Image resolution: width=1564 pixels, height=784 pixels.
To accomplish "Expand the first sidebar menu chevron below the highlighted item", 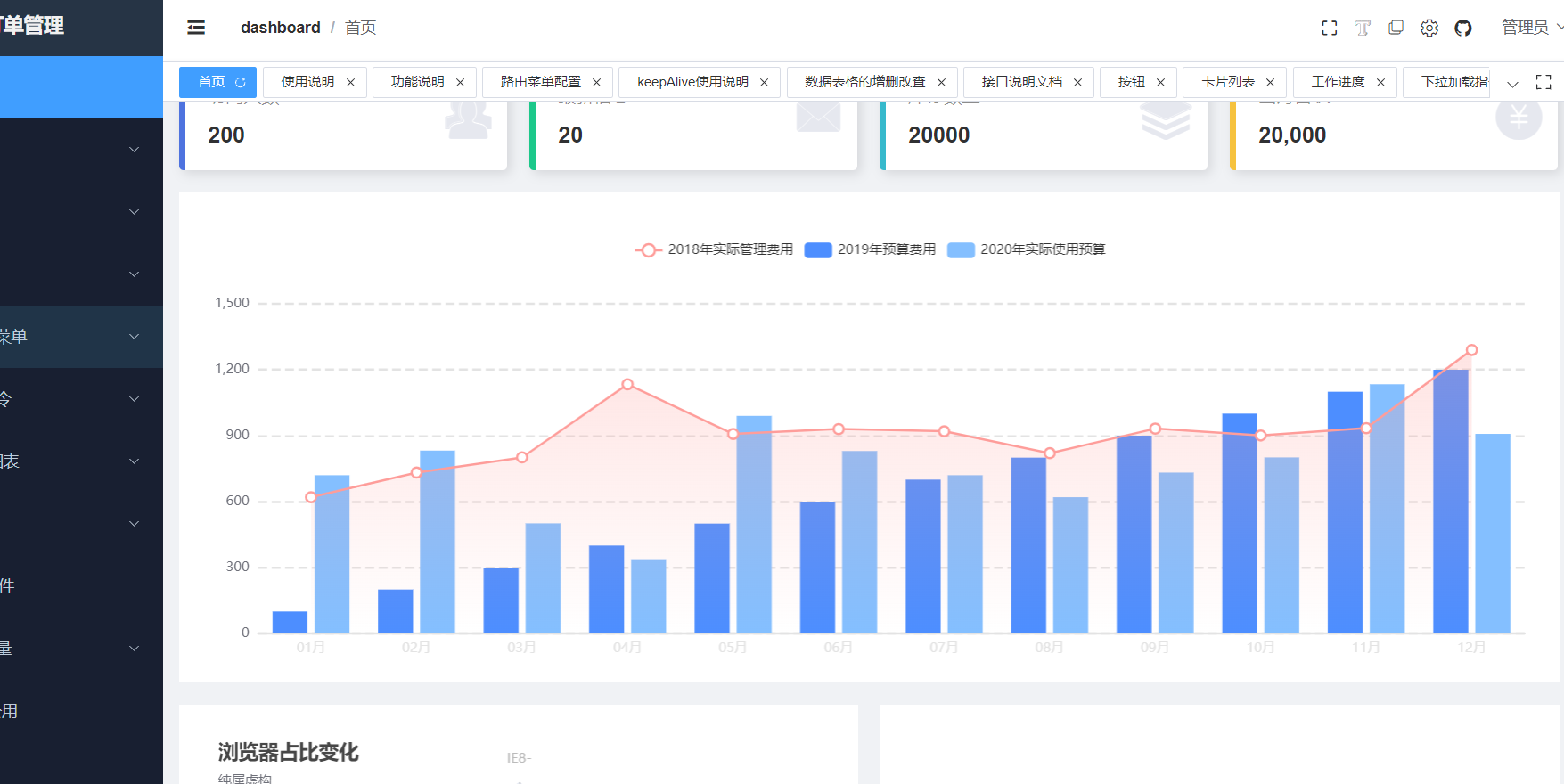I will pyautogui.click(x=134, y=150).
